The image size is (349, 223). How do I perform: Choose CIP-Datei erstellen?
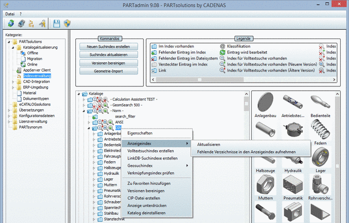tap(157, 198)
